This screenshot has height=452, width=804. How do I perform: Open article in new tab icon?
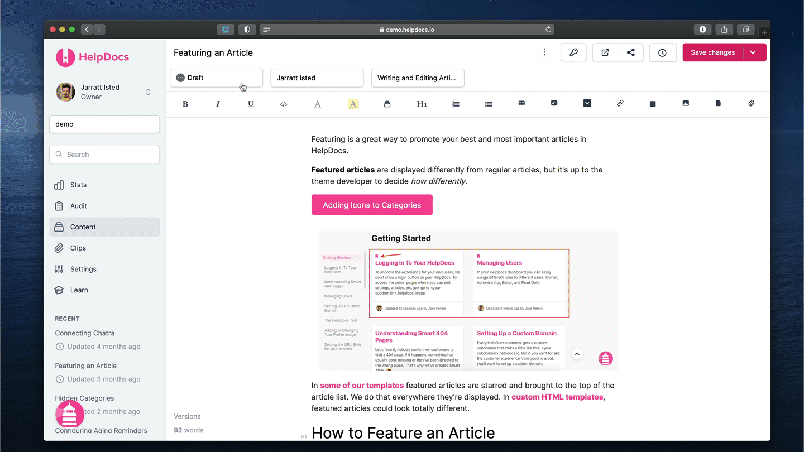[605, 52]
